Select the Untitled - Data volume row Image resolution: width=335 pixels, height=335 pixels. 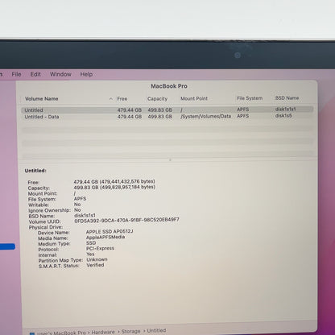point(167,117)
